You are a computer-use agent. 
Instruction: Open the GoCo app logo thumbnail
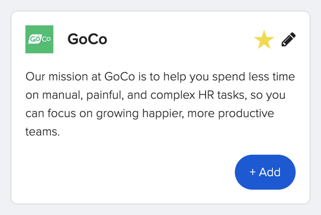click(x=39, y=39)
